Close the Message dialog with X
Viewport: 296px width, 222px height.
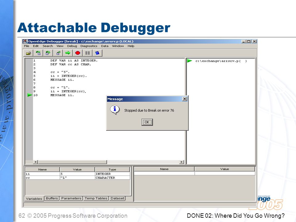(x=185, y=99)
